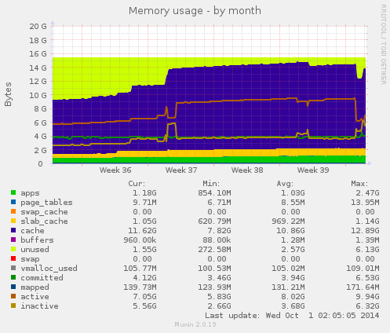Click the '10 G' y-axis tick label

tap(38, 95)
